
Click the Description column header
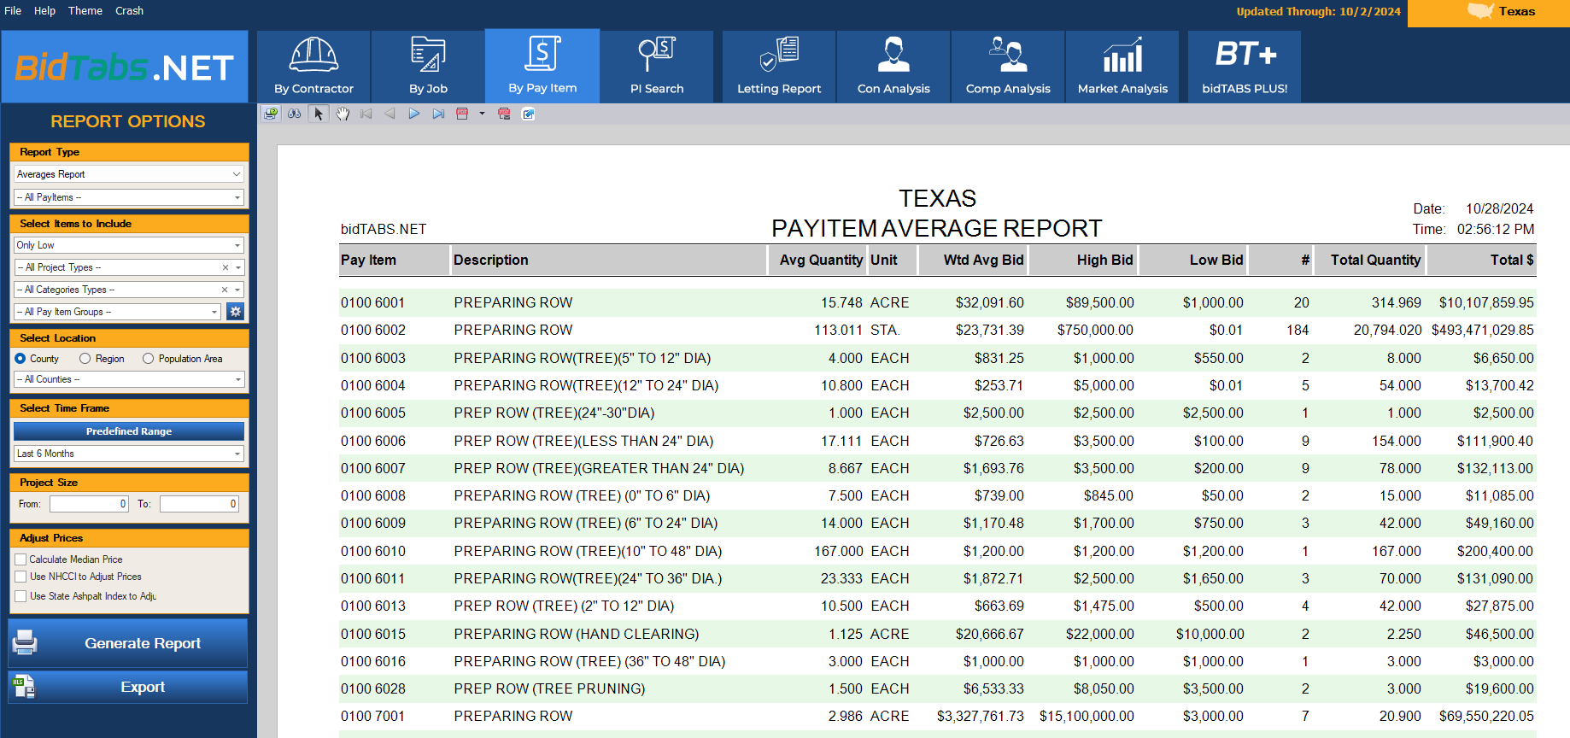(608, 261)
